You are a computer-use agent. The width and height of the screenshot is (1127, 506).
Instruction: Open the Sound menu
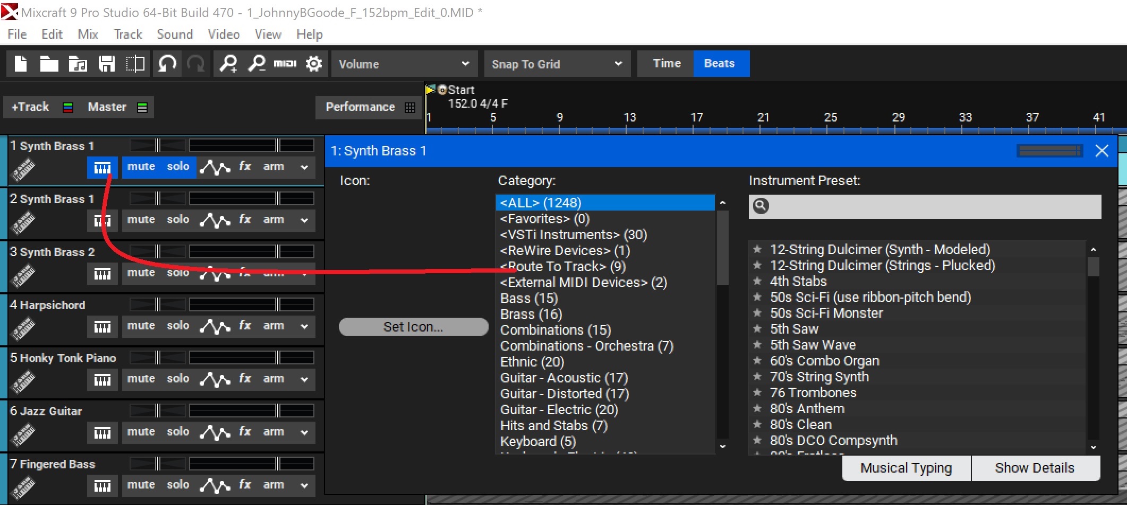pos(175,34)
